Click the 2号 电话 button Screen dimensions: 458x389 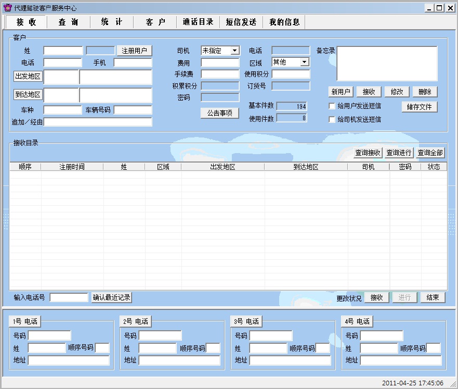click(x=136, y=321)
